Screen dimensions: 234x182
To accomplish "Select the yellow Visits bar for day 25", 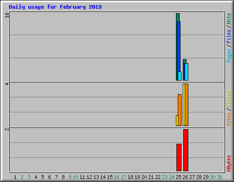I will click(177, 121).
